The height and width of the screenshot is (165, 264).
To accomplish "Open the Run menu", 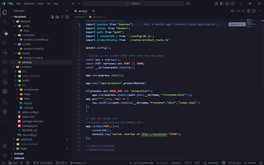I will [56, 3].
